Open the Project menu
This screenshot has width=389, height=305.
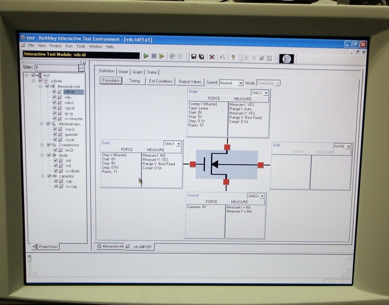click(x=55, y=46)
